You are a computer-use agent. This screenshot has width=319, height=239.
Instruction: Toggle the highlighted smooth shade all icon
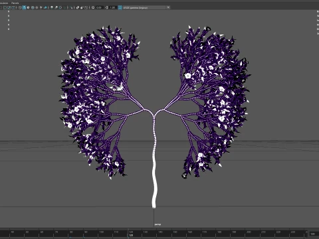tap(25, 7)
